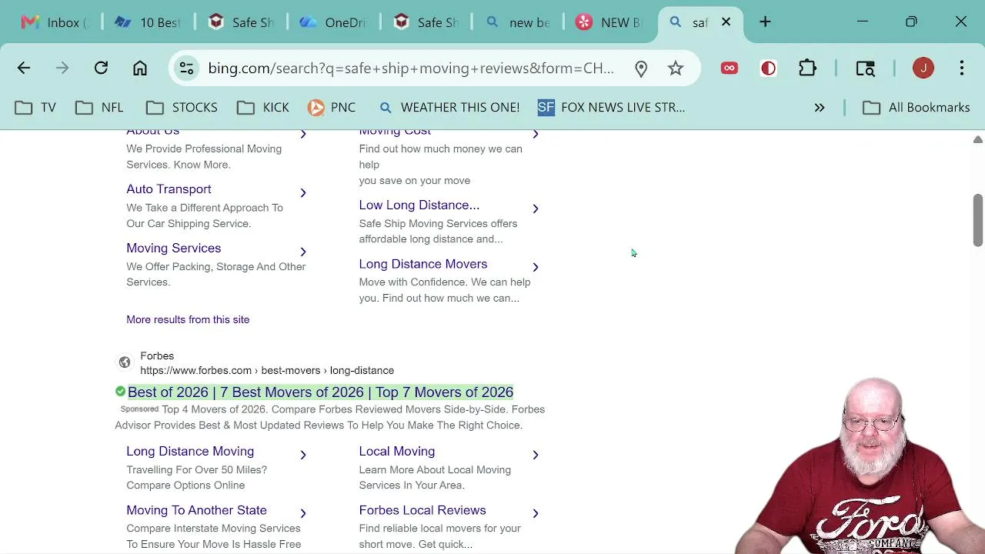The width and height of the screenshot is (985, 554).
Task: Click the chevron beside Low Long Distance
Action: 536,209
